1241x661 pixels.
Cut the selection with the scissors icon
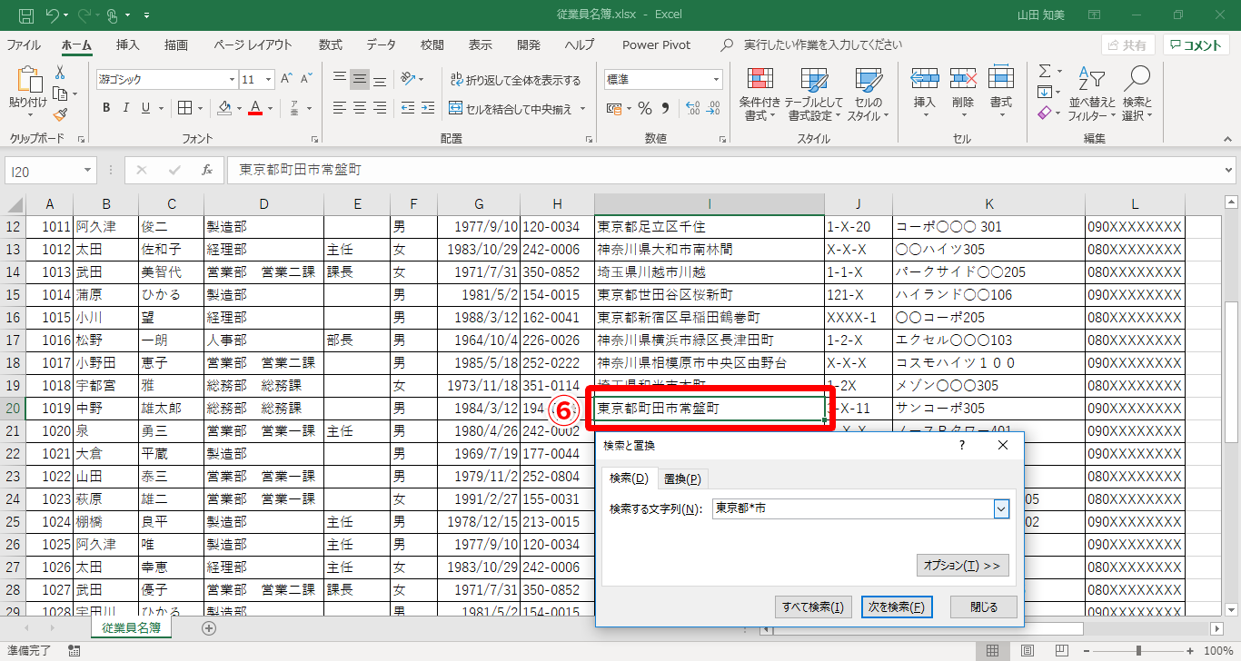(60, 73)
